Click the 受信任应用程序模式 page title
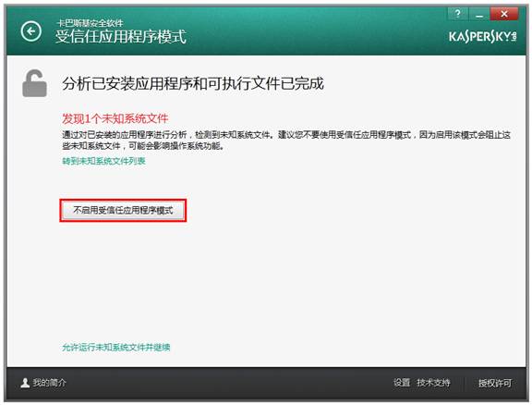The width and height of the screenshot is (532, 405). pyautogui.click(x=121, y=37)
